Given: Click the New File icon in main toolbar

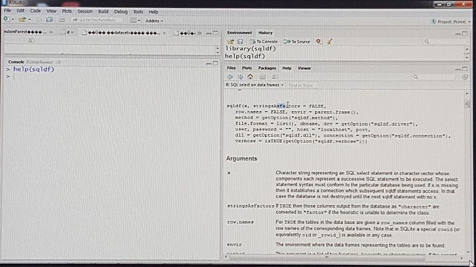Looking at the screenshot, I should click(x=6, y=19).
